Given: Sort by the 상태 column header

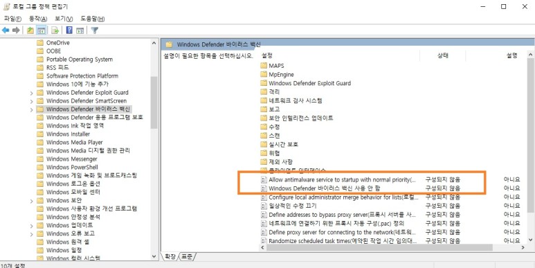Looking at the screenshot, I should (x=442, y=55).
